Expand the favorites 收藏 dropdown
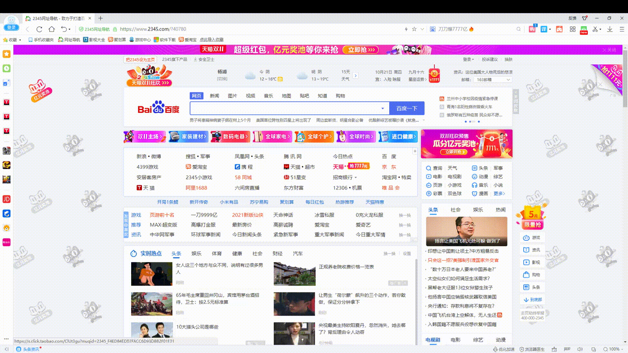Screen dimensions: 628x353 (20, 40)
